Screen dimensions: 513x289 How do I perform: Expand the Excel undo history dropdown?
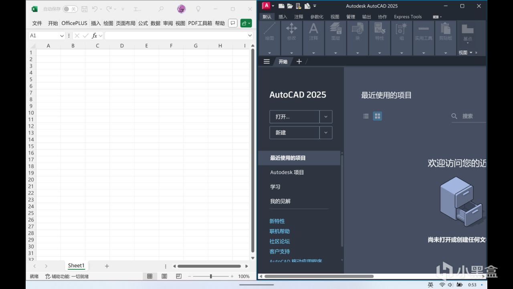point(101,9)
